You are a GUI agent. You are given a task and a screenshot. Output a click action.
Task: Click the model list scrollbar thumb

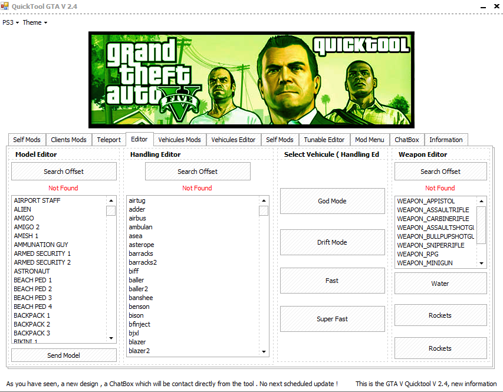111,211
